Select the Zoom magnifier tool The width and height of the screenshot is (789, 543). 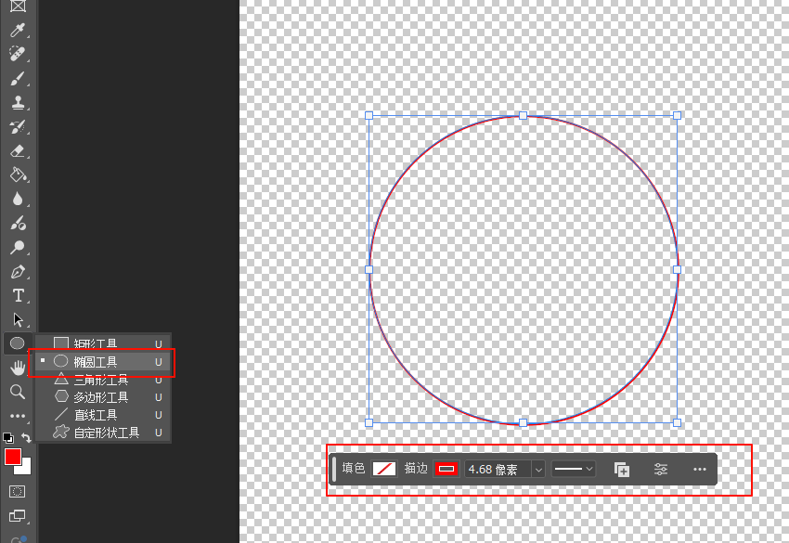(18, 392)
